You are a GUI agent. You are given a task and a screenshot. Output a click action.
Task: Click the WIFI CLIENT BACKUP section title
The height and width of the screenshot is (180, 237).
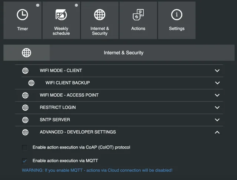pos(67,83)
